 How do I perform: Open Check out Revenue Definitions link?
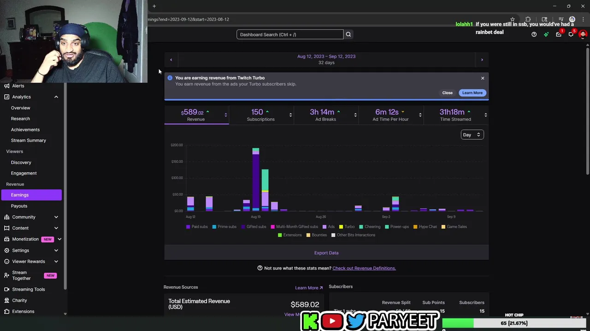pyautogui.click(x=364, y=268)
